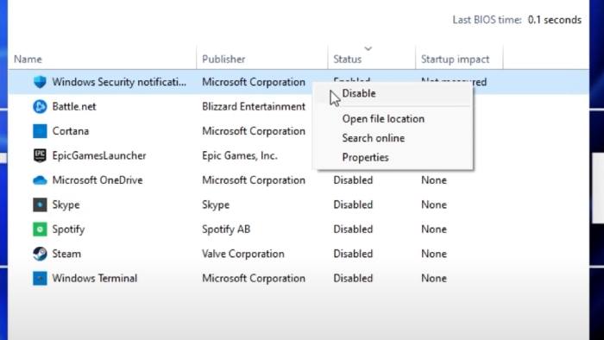Click the Skype app icon
604x340 pixels.
40,205
